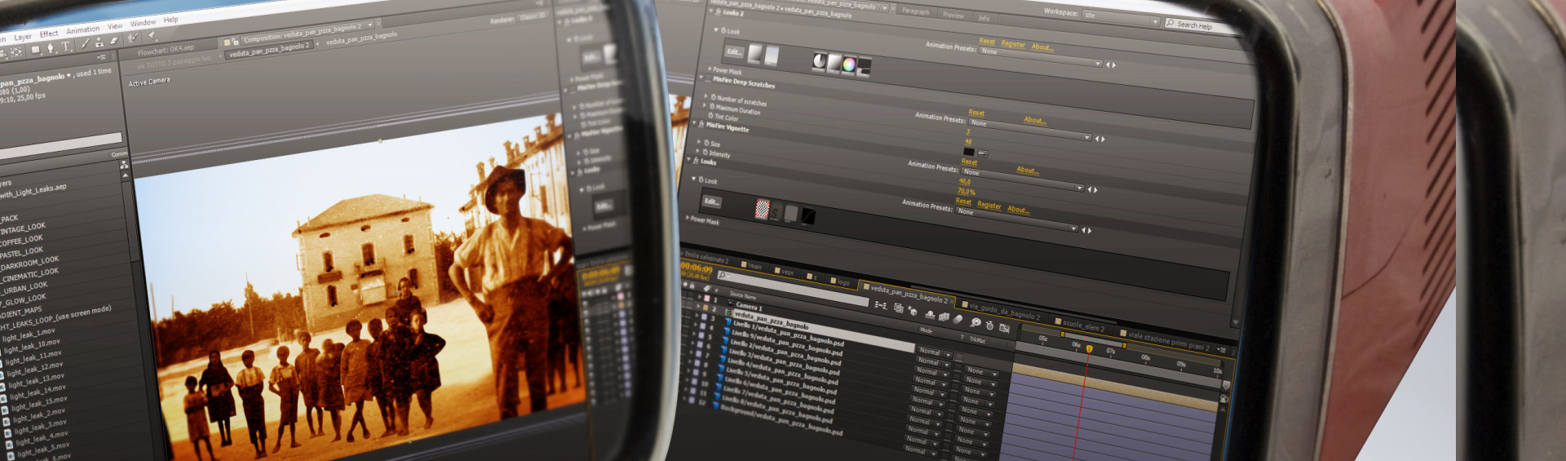1566x461 pixels.
Task: Expand Number of scratches property
Action: 706,96
